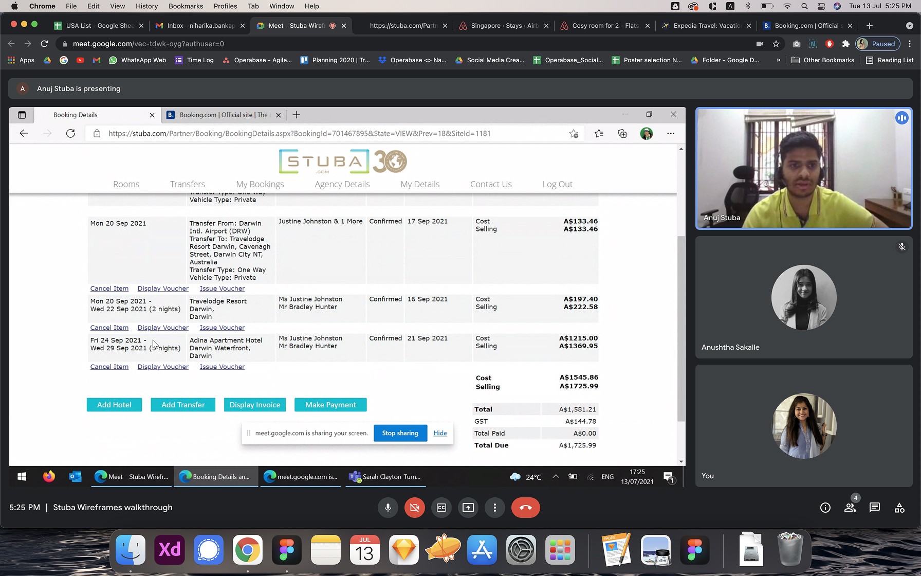Open Finder from the Dock
The height and width of the screenshot is (576, 921).
[131, 550]
